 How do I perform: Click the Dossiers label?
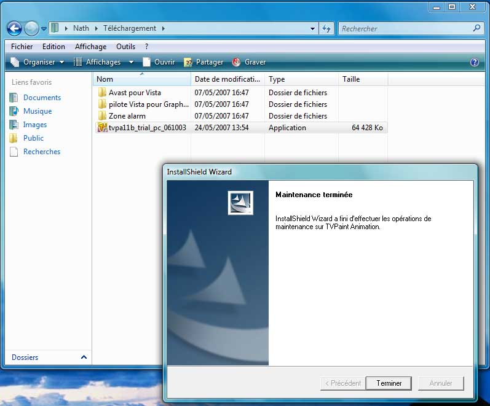pos(25,357)
